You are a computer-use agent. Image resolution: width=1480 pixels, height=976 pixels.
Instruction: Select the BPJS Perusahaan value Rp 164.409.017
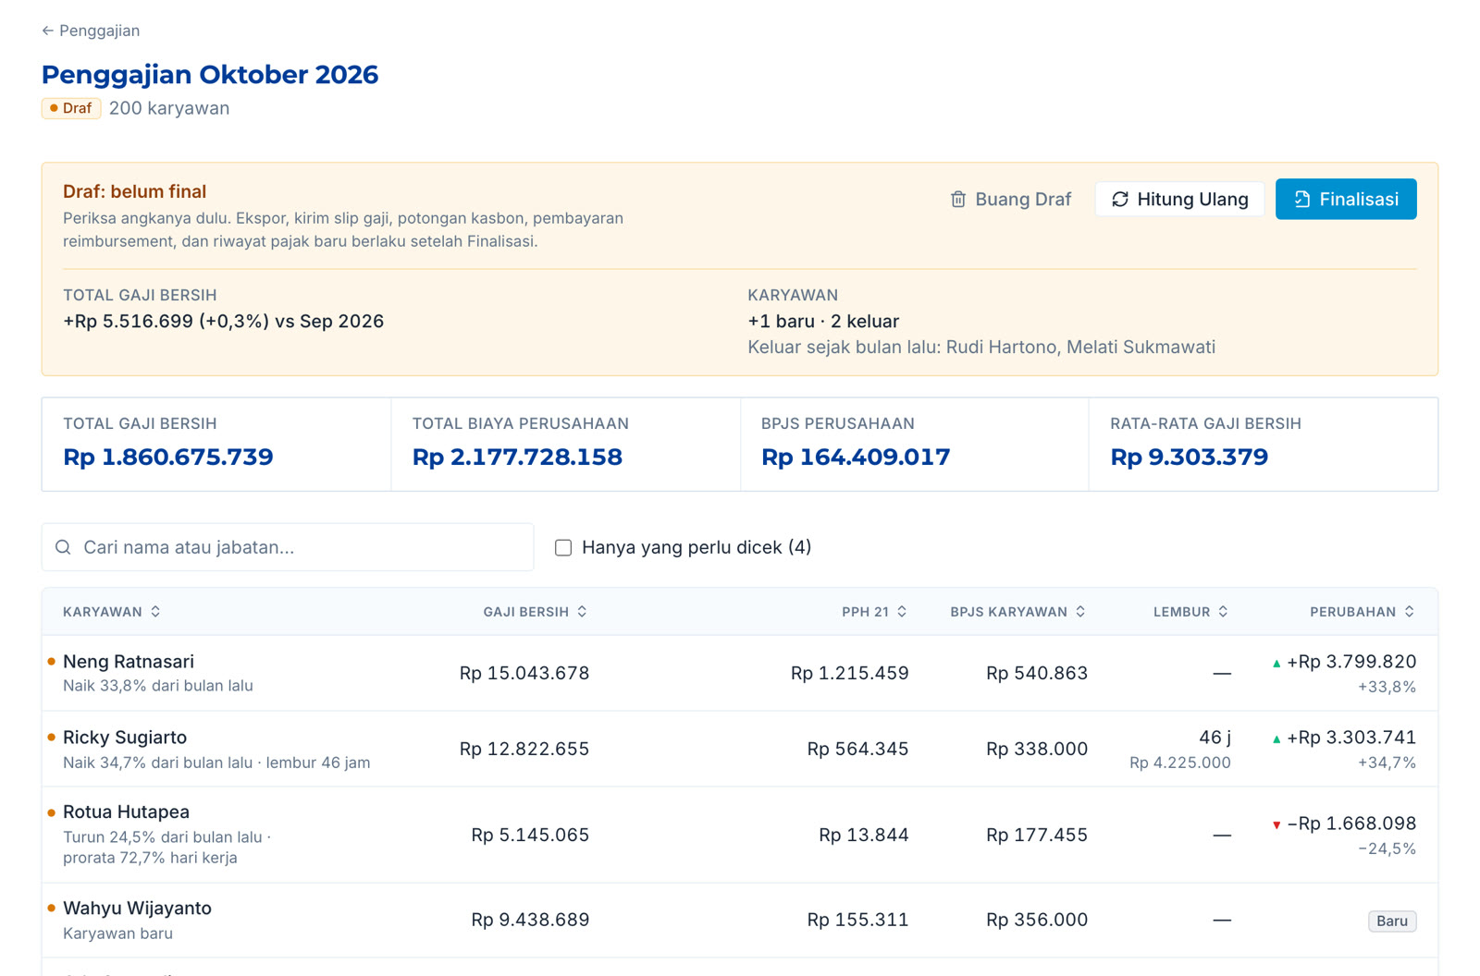point(856,457)
